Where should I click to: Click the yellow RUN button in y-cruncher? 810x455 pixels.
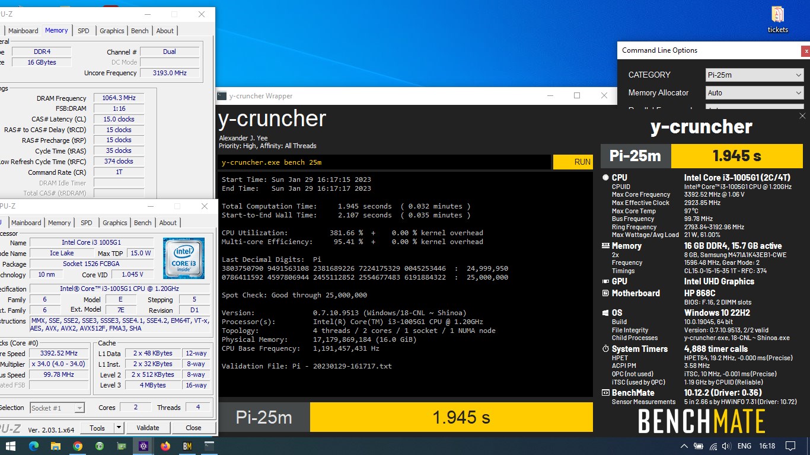[x=573, y=162]
